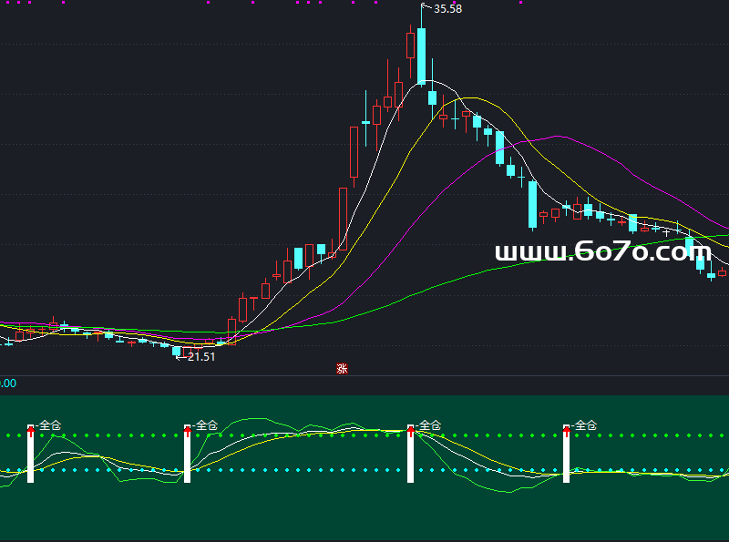The height and width of the screenshot is (542, 729).
Task: Select the 21.51 low price label
Action: (x=200, y=357)
